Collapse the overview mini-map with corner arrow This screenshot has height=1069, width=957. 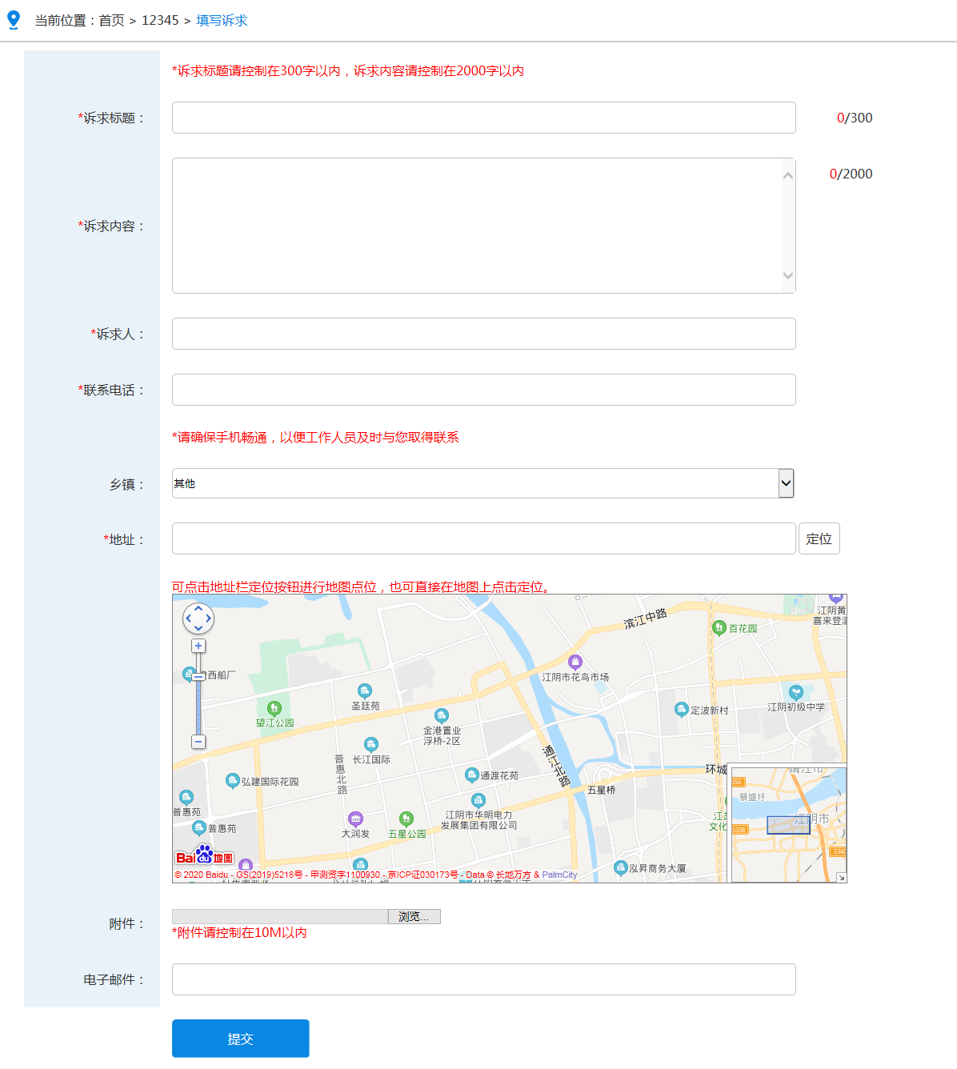point(841,877)
